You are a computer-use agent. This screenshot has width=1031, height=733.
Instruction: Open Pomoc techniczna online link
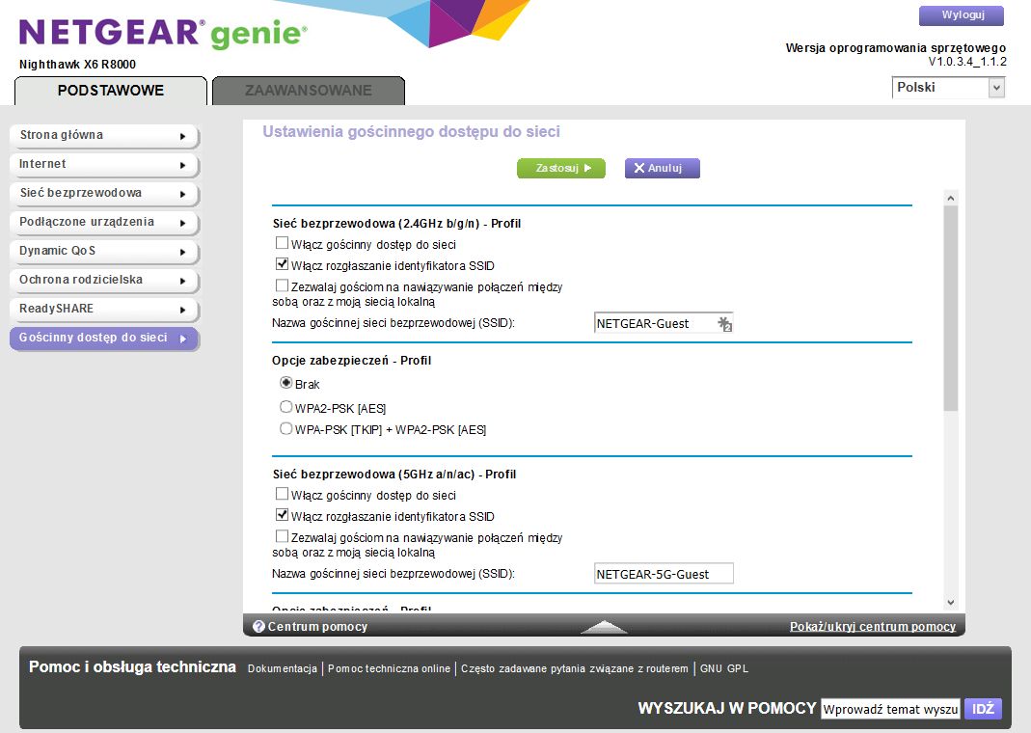(x=390, y=668)
